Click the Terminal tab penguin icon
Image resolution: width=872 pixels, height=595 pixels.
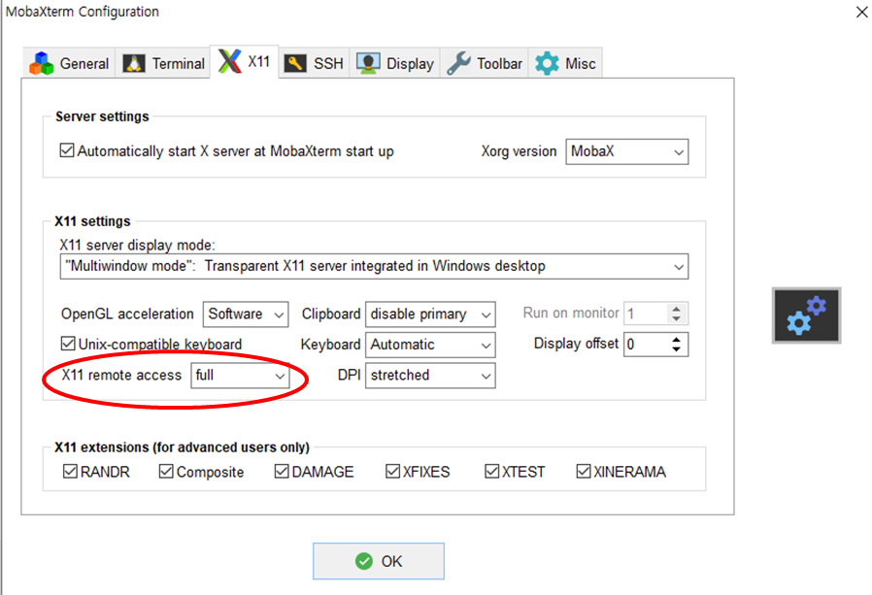pyautogui.click(x=134, y=63)
